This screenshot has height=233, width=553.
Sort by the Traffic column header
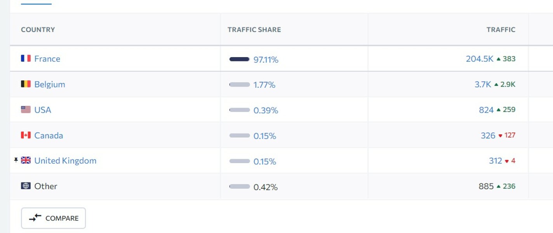tap(501, 30)
